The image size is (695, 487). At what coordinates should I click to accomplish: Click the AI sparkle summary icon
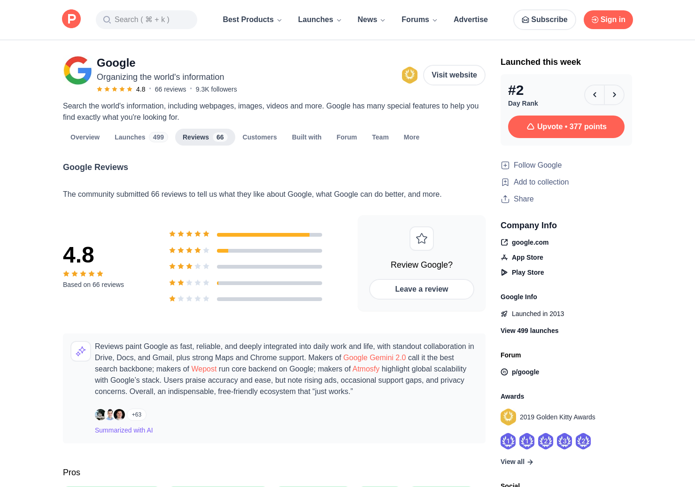[x=81, y=351]
